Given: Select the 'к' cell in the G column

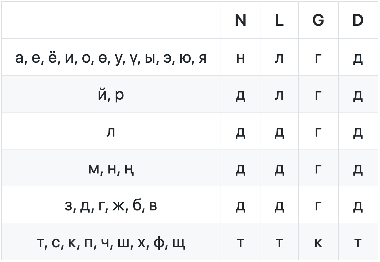Looking at the screenshot, I should pos(318,242).
